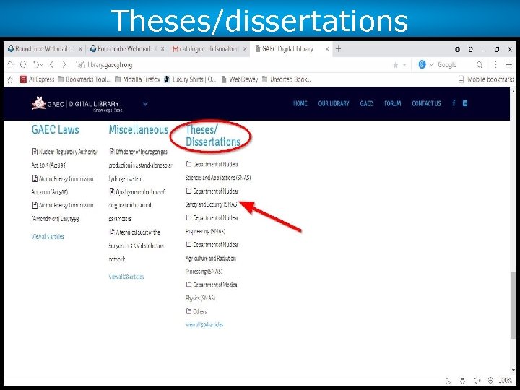
Task: Click the bookmarks bar star icon
Action: (10, 79)
